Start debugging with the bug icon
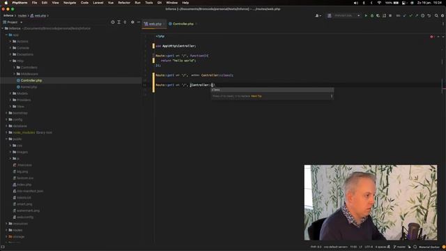This screenshot has height=251, width=446. [x=372, y=15]
